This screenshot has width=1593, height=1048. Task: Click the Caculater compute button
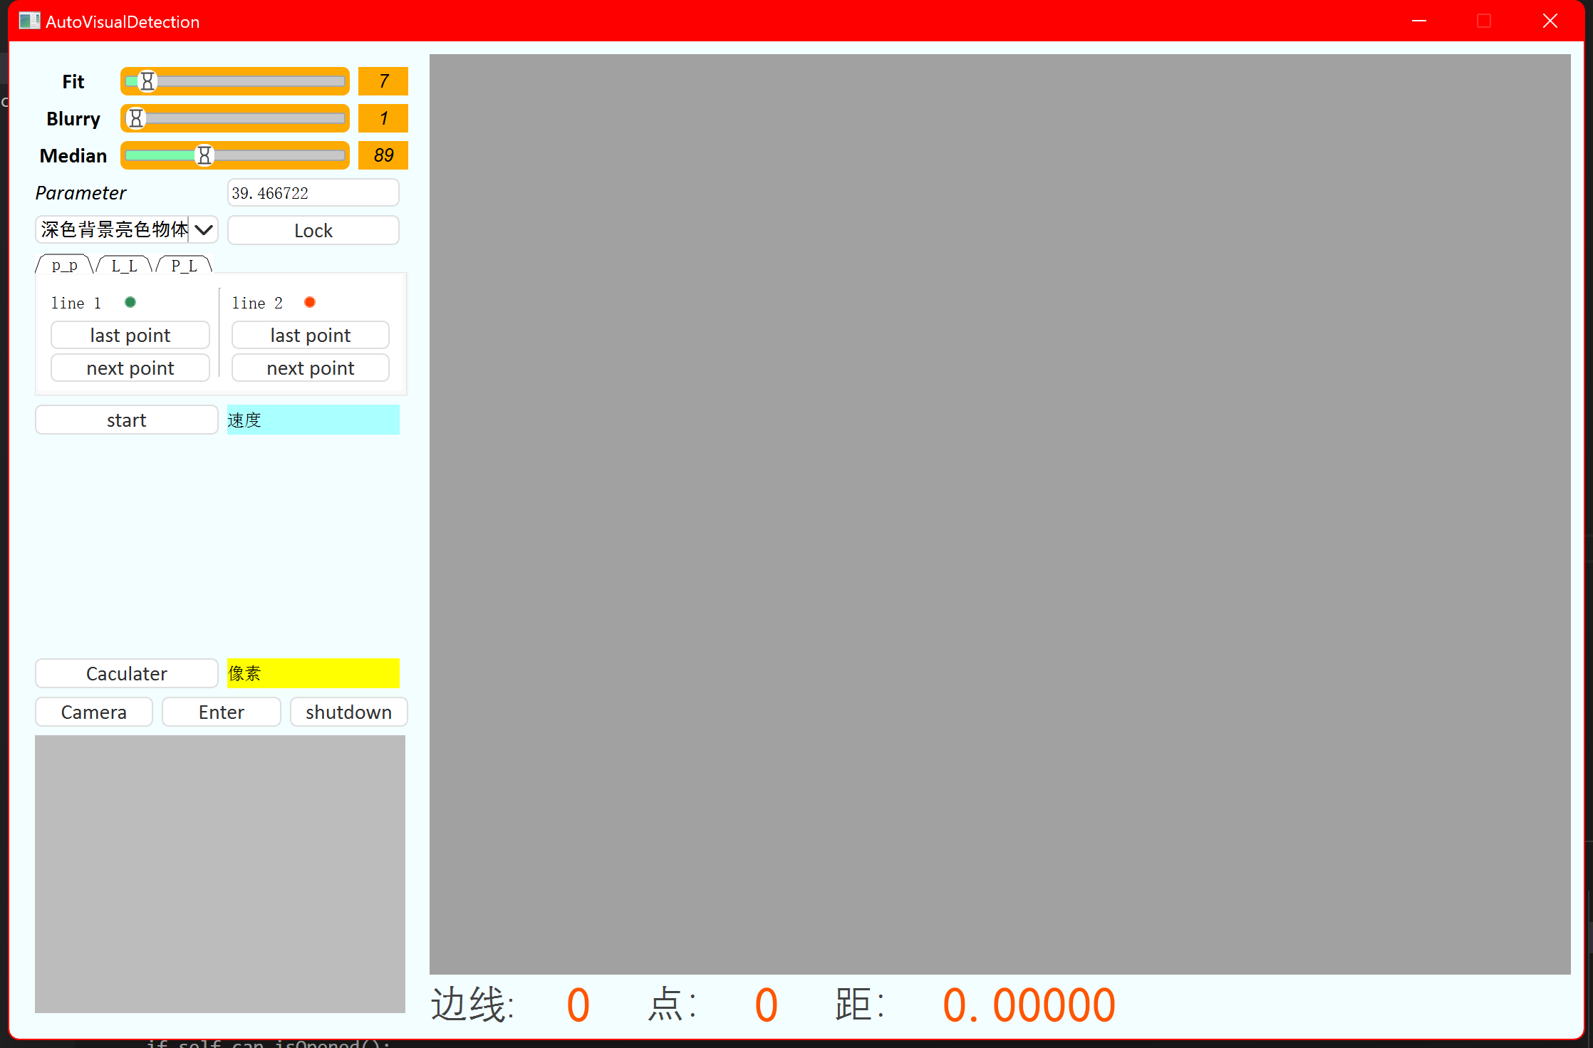click(x=126, y=673)
